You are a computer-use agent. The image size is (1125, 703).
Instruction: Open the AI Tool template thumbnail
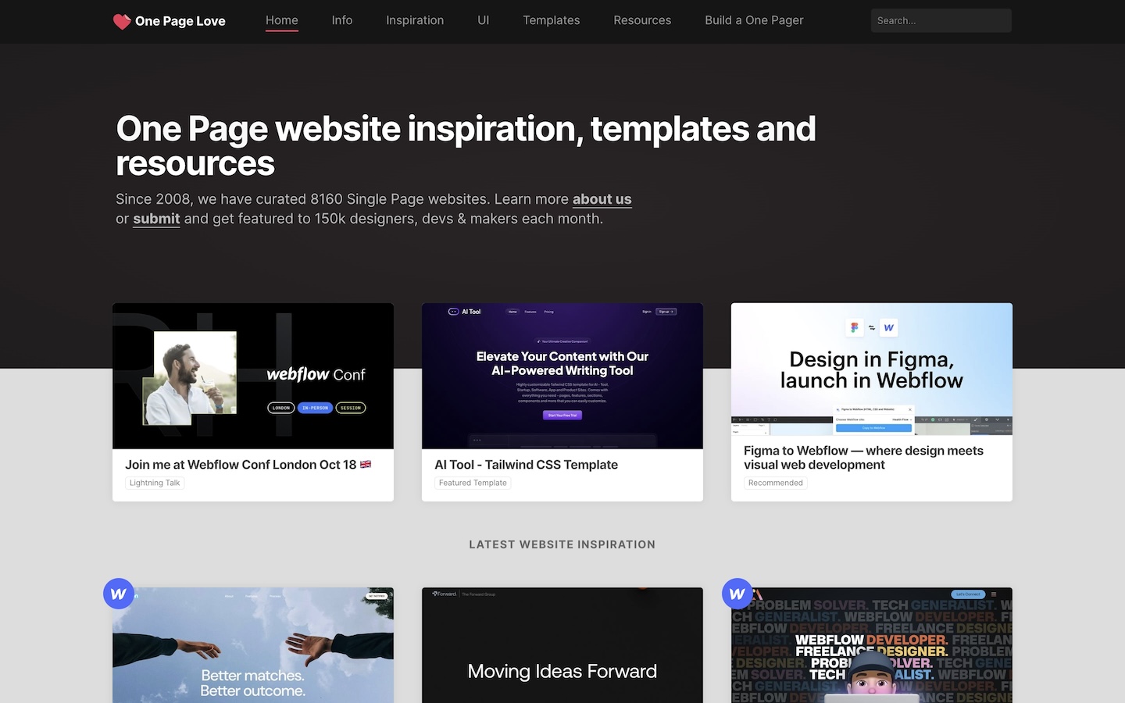click(562, 376)
